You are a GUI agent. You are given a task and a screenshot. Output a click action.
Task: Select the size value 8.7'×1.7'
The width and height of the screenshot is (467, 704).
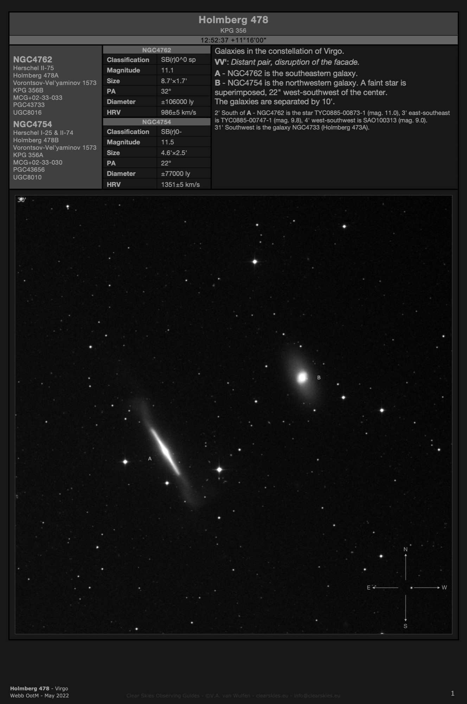(174, 81)
